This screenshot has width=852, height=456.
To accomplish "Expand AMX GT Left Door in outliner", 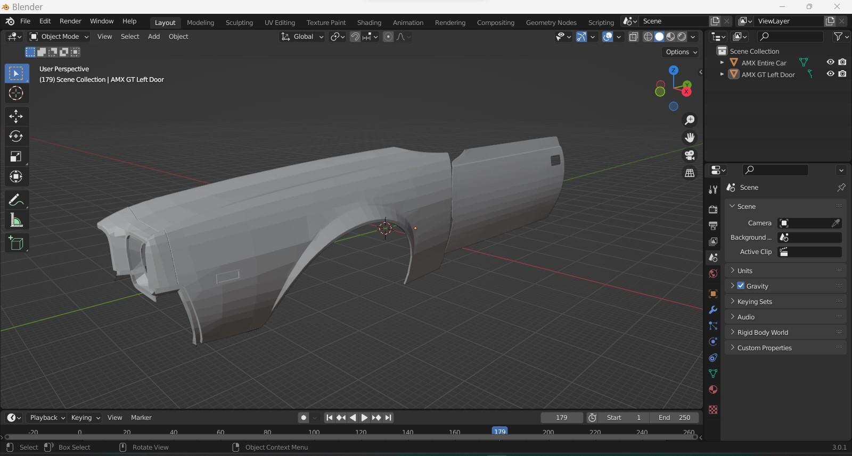I will coord(722,74).
